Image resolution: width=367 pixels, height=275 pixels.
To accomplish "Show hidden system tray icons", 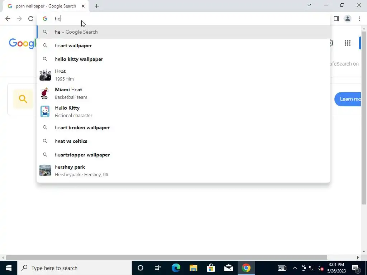I will pyautogui.click(x=295, y=268).
